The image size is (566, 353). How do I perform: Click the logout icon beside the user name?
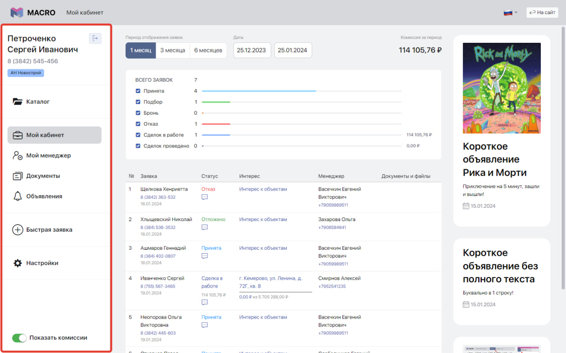click(95, 38)
